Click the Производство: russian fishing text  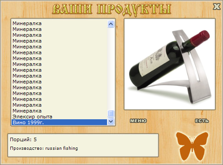(44, 148)
